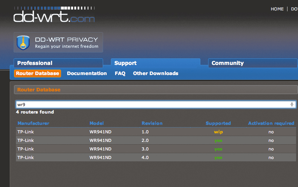
Task: Click the HOME link in header
Action: (x=277, y=9)
